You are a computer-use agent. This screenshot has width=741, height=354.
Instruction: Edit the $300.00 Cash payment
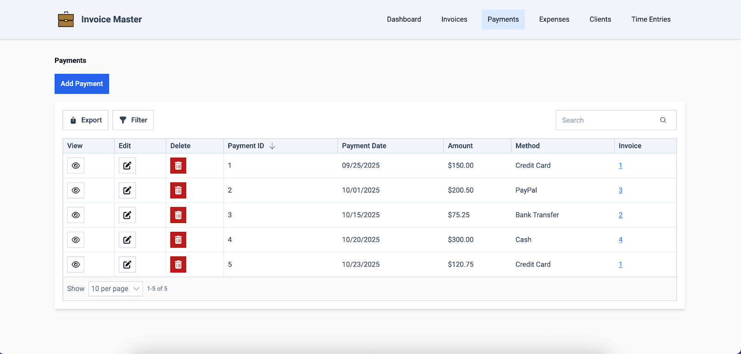(127, 240)
